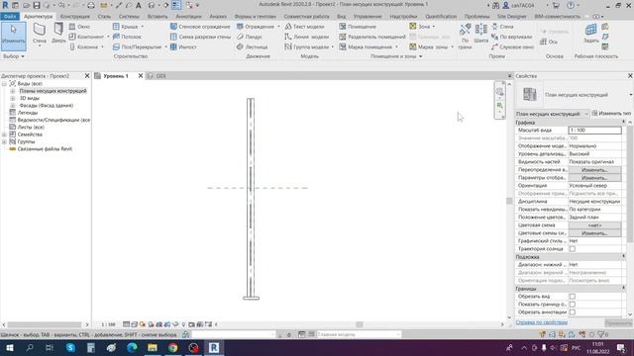Select the Изменить (Modify) tool
Viewport: 634px width, 356px height.
(13, 36)
